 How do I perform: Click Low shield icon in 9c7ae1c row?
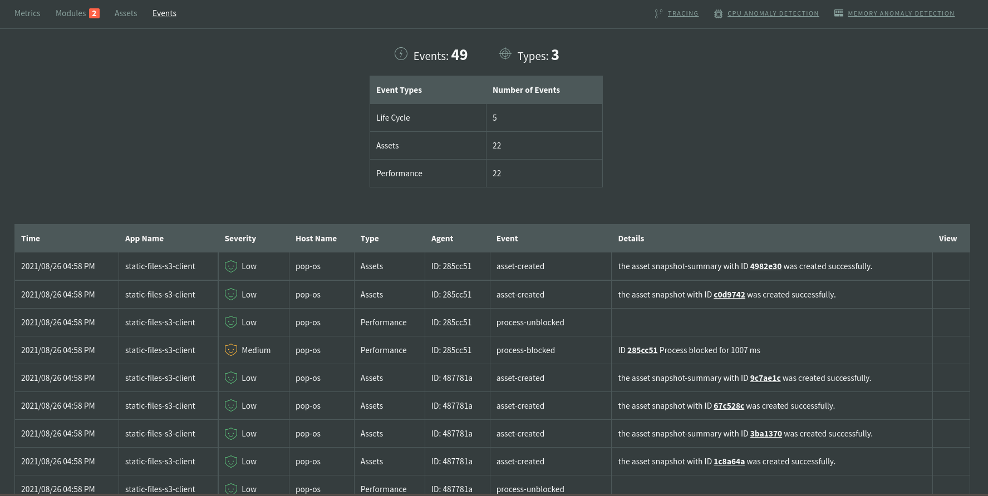231,378
